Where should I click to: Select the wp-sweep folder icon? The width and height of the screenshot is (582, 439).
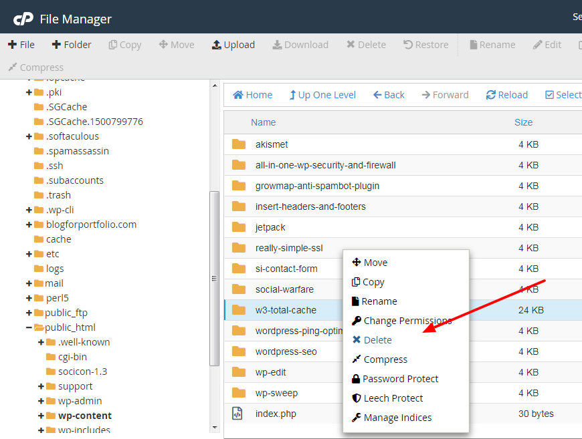click(239, 393)
